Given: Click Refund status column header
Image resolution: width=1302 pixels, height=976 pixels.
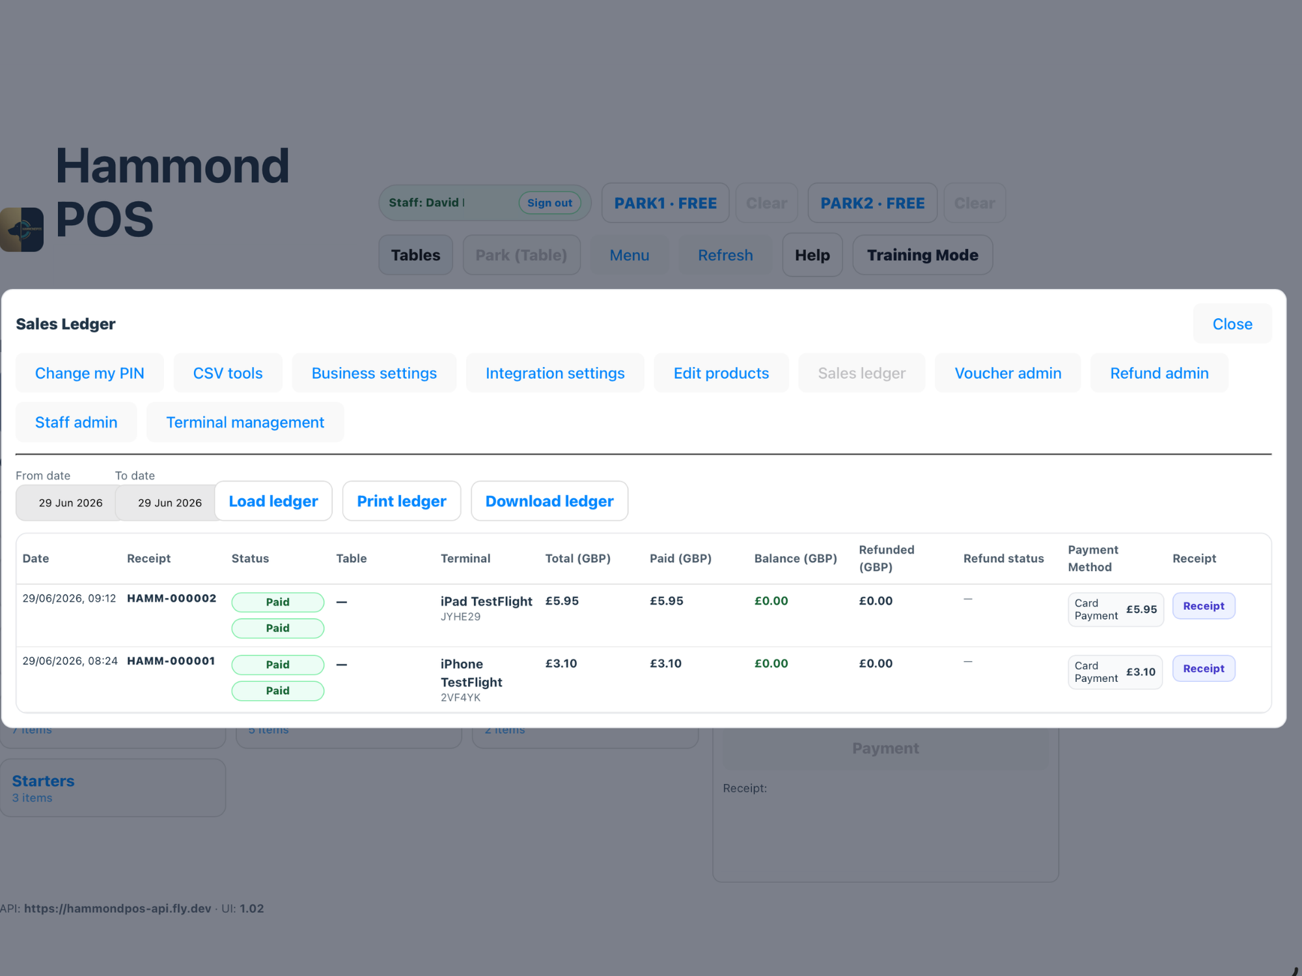Looking at the screenshot, I should point(1004,558).
